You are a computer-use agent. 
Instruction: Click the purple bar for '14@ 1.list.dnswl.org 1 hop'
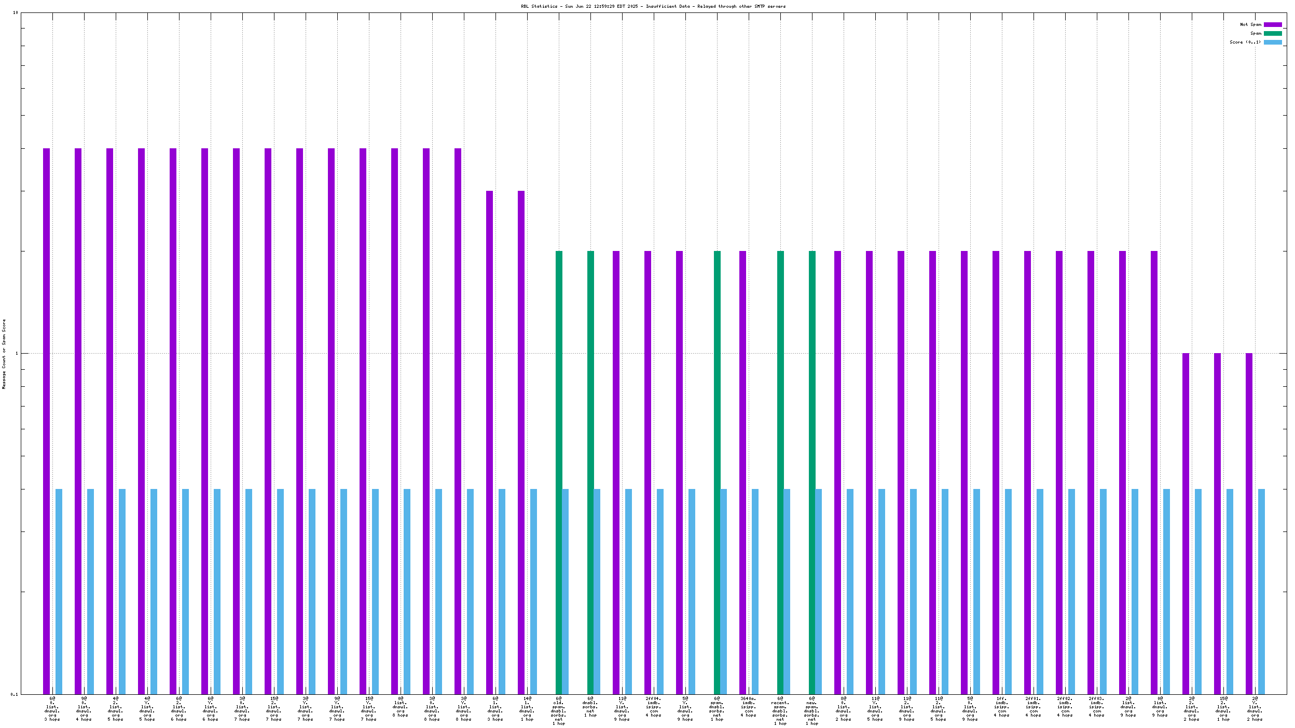pyautogui.click(x=521, y=441)
